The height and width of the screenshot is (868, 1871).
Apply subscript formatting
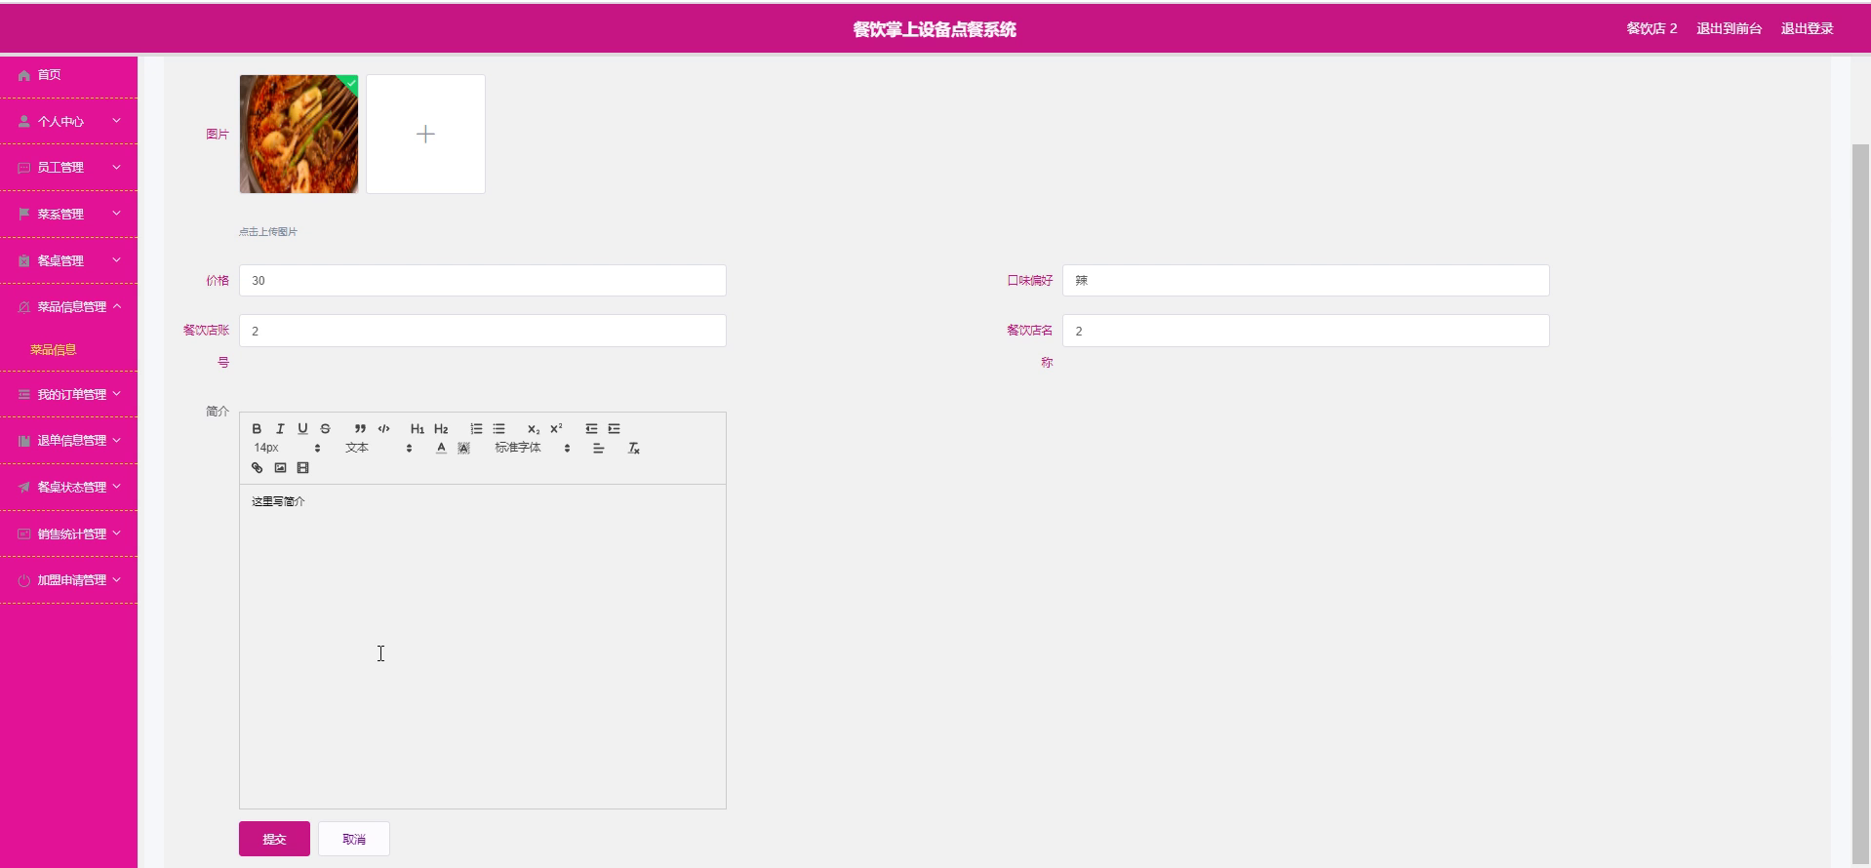coord(534,429)
